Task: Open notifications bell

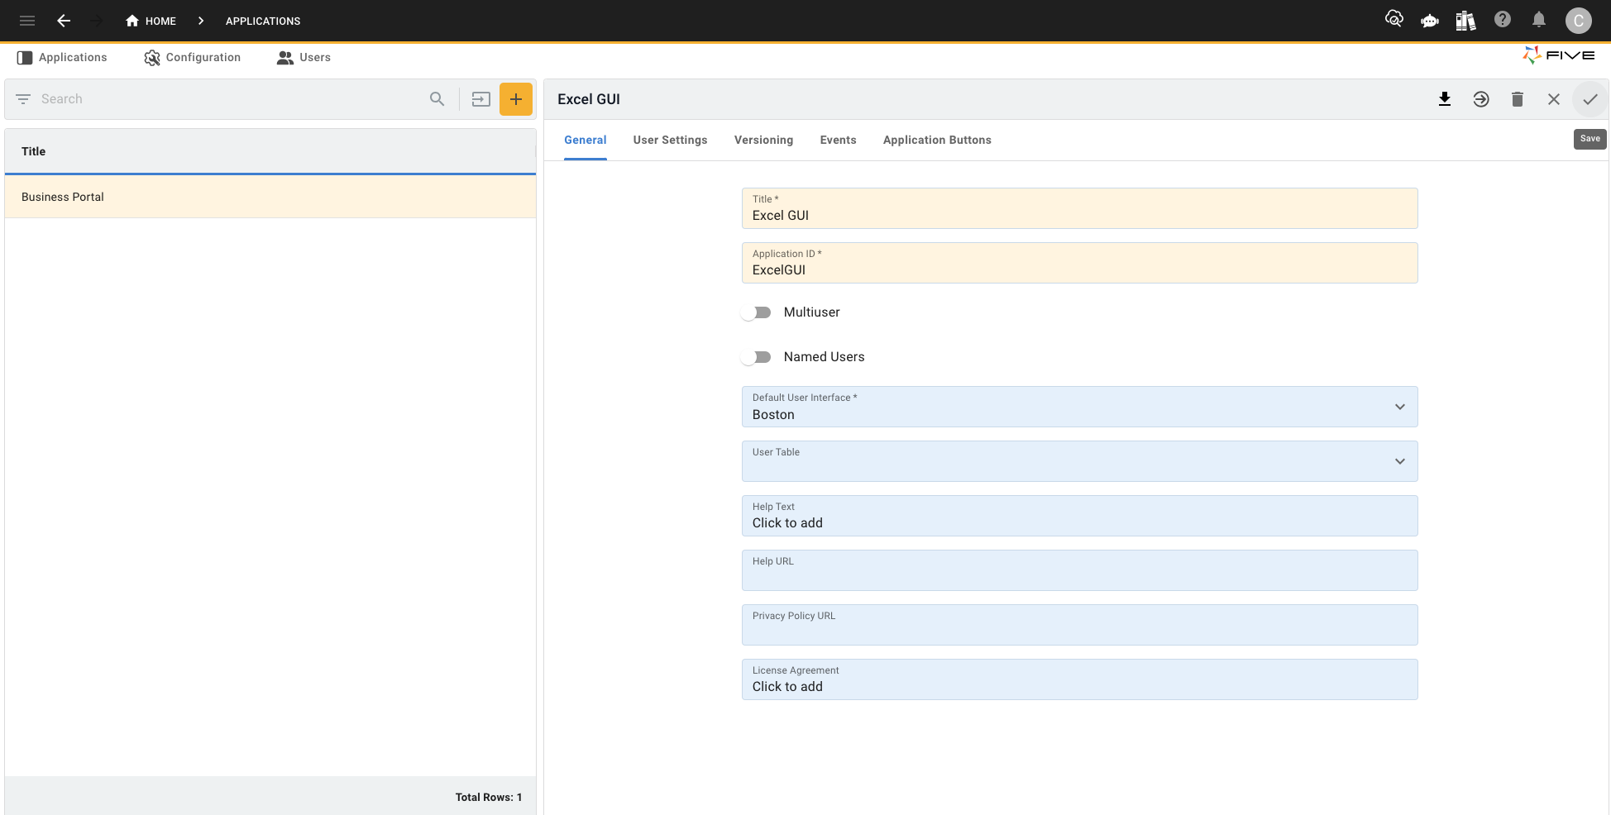Action: coord(1539,19)
